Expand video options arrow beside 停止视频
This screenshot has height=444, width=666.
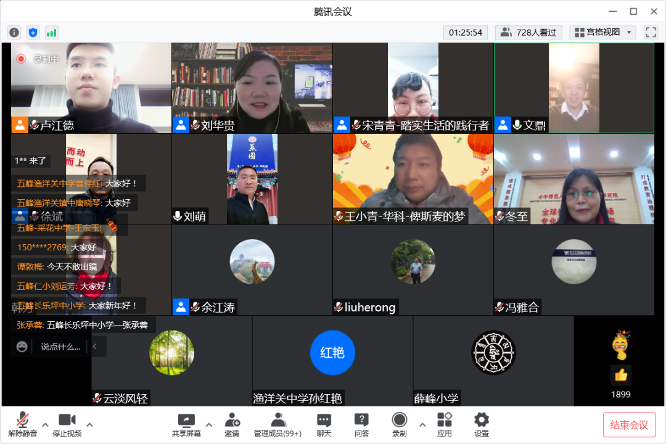coord(90,424)
